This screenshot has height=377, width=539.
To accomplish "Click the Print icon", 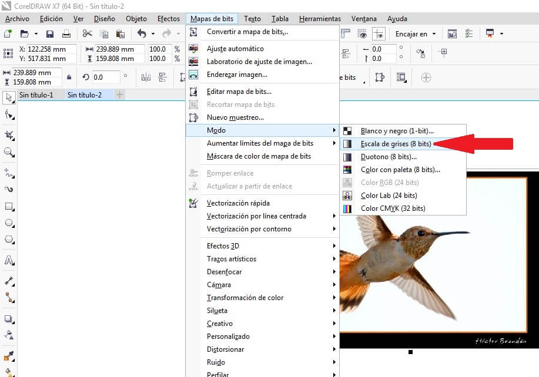I will point(66,33).
